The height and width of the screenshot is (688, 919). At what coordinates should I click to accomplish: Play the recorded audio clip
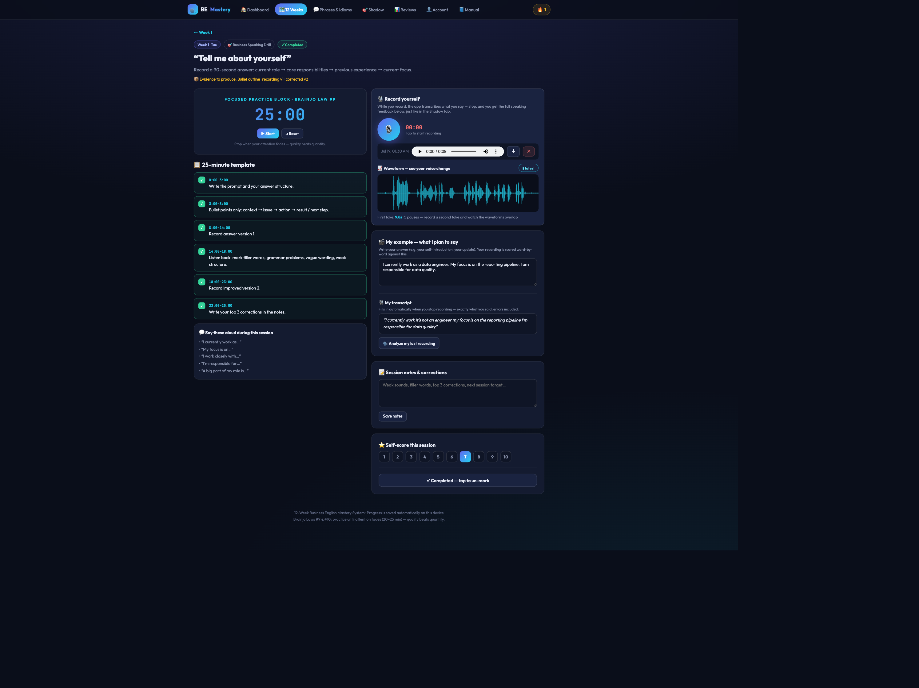tap(420, 152)
